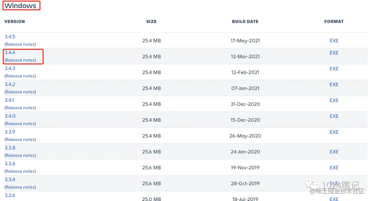Image resolution: width=371 pixels, height=201 pixels.
Task: Click the 28-Oct-2019 build date
Action: pyautogui.click(x=245, y=183)
